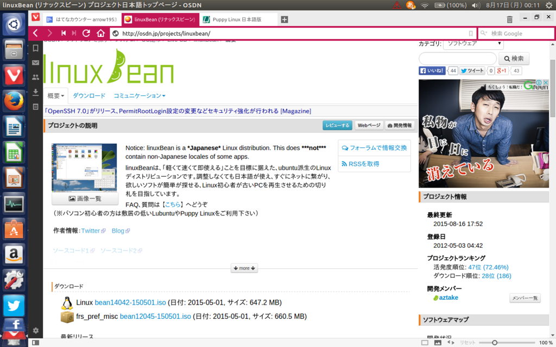
Task: Open the カテゴリ ソフトウェア dropdown
Action: (x=473, y=43)
